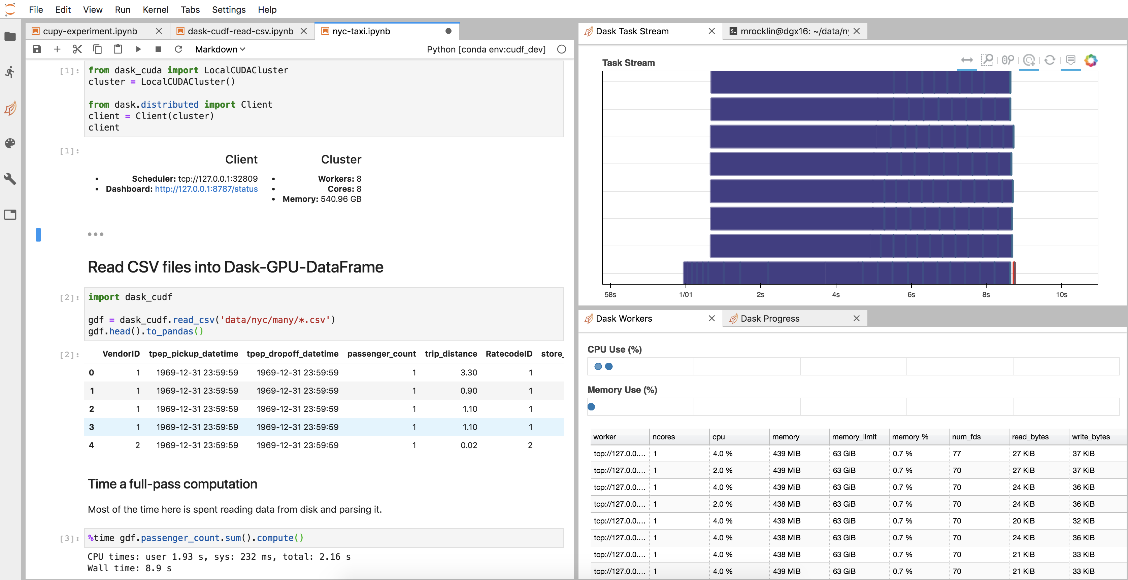Open the Kernel menu

156,10
